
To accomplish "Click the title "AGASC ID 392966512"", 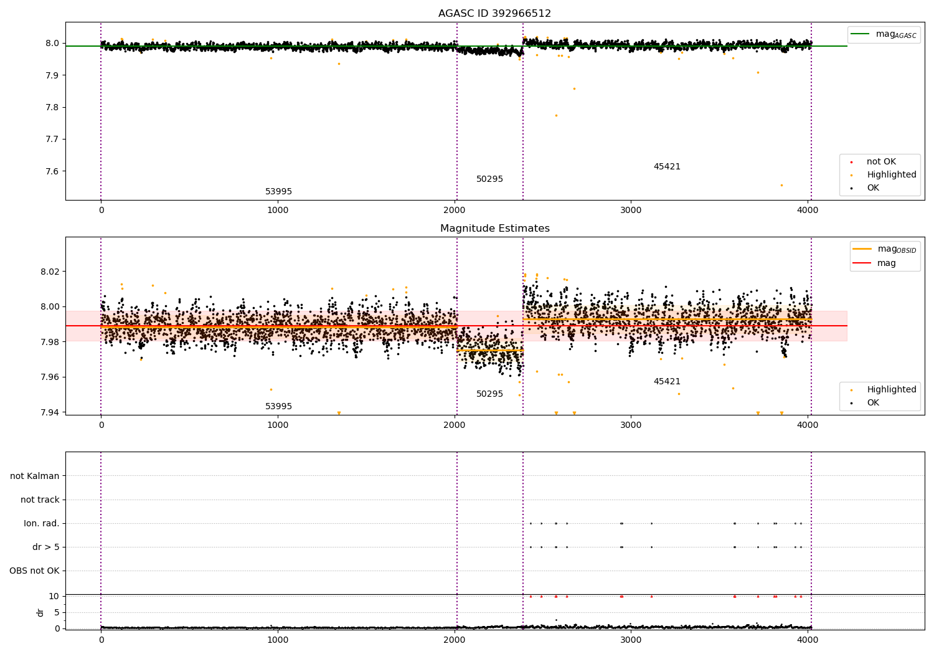I will coord(494,14).
